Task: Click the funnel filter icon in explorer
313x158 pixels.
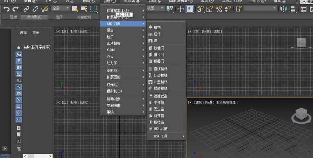Action: 19,149
